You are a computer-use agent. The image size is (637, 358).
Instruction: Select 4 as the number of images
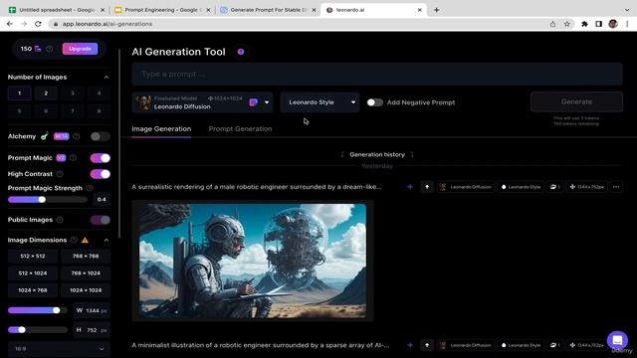100,93
